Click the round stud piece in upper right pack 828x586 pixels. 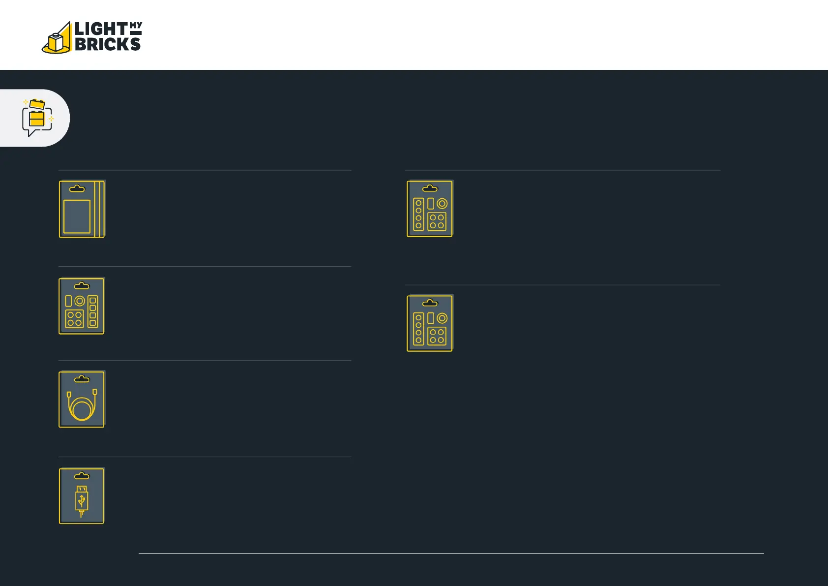(442, 203)
